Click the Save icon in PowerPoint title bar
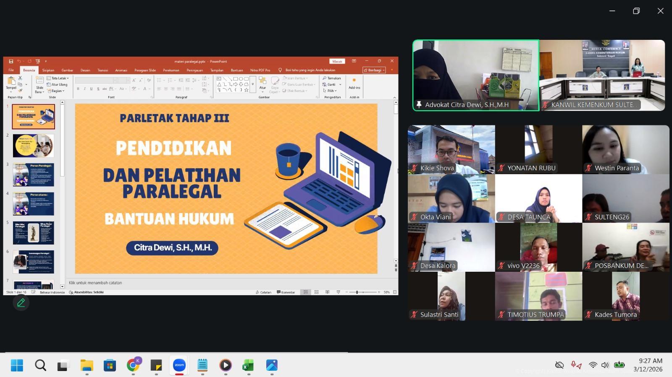This screenshot has height=377, width=672. [11, 61]
